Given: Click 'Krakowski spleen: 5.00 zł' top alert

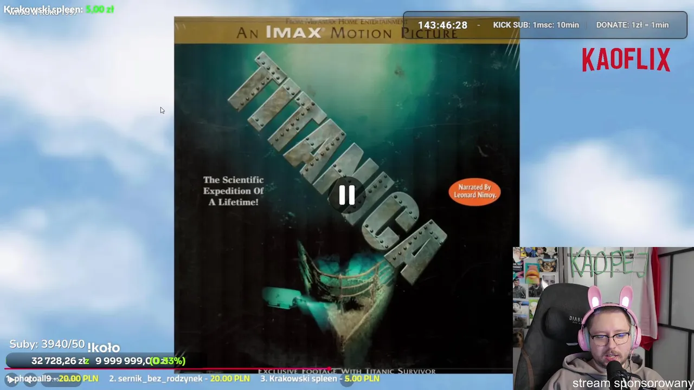Looking at the screenshot, I should click(59, 9).
